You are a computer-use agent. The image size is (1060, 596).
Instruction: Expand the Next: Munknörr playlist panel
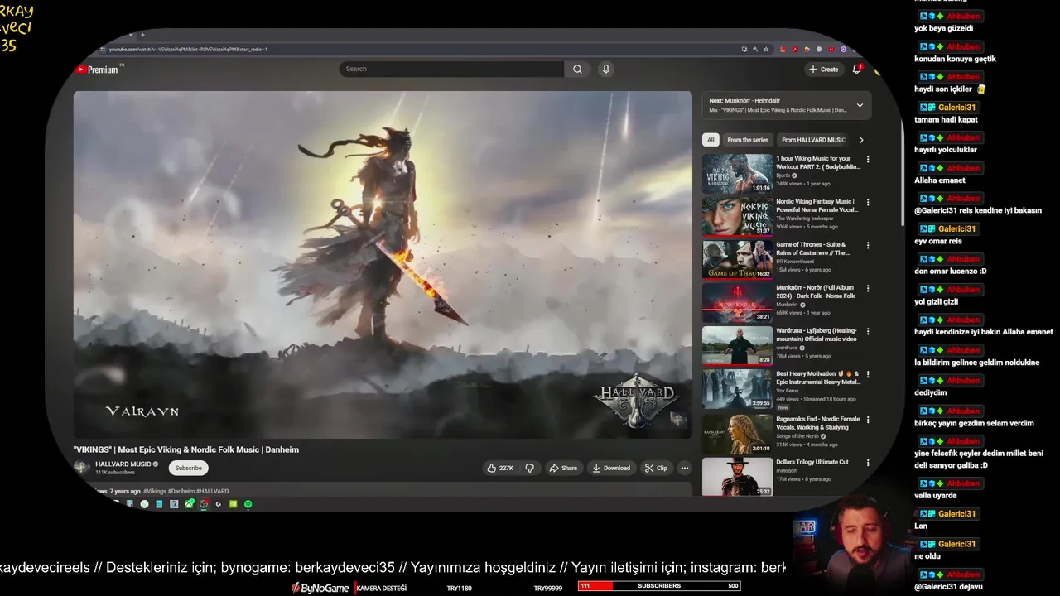pos(860,105)
